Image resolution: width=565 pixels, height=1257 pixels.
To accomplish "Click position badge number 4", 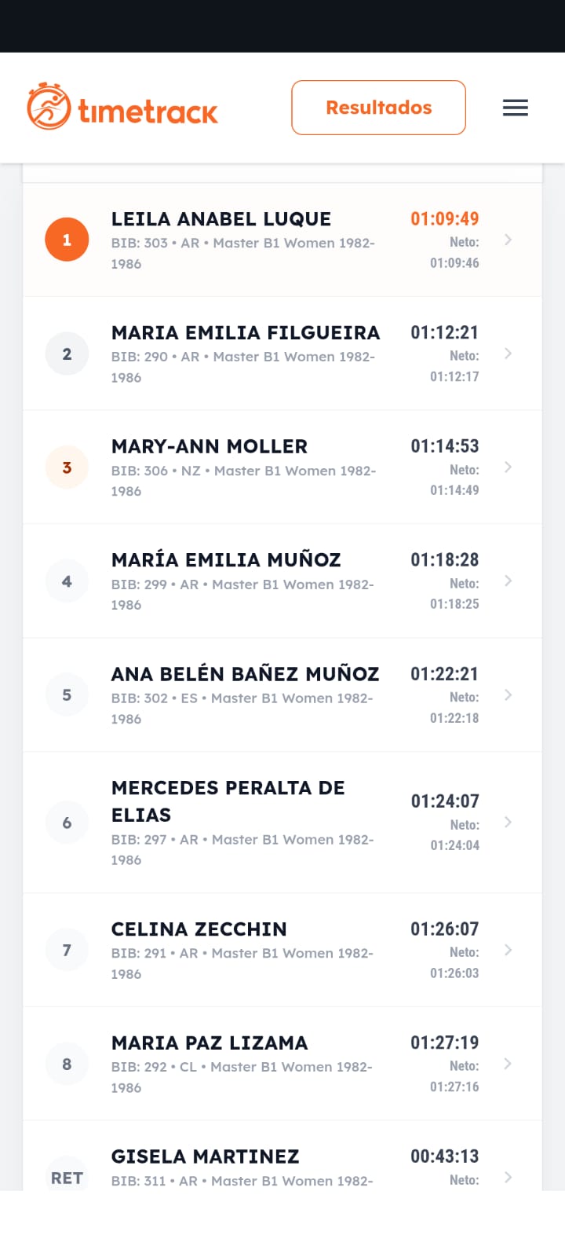I will point(67,581).
